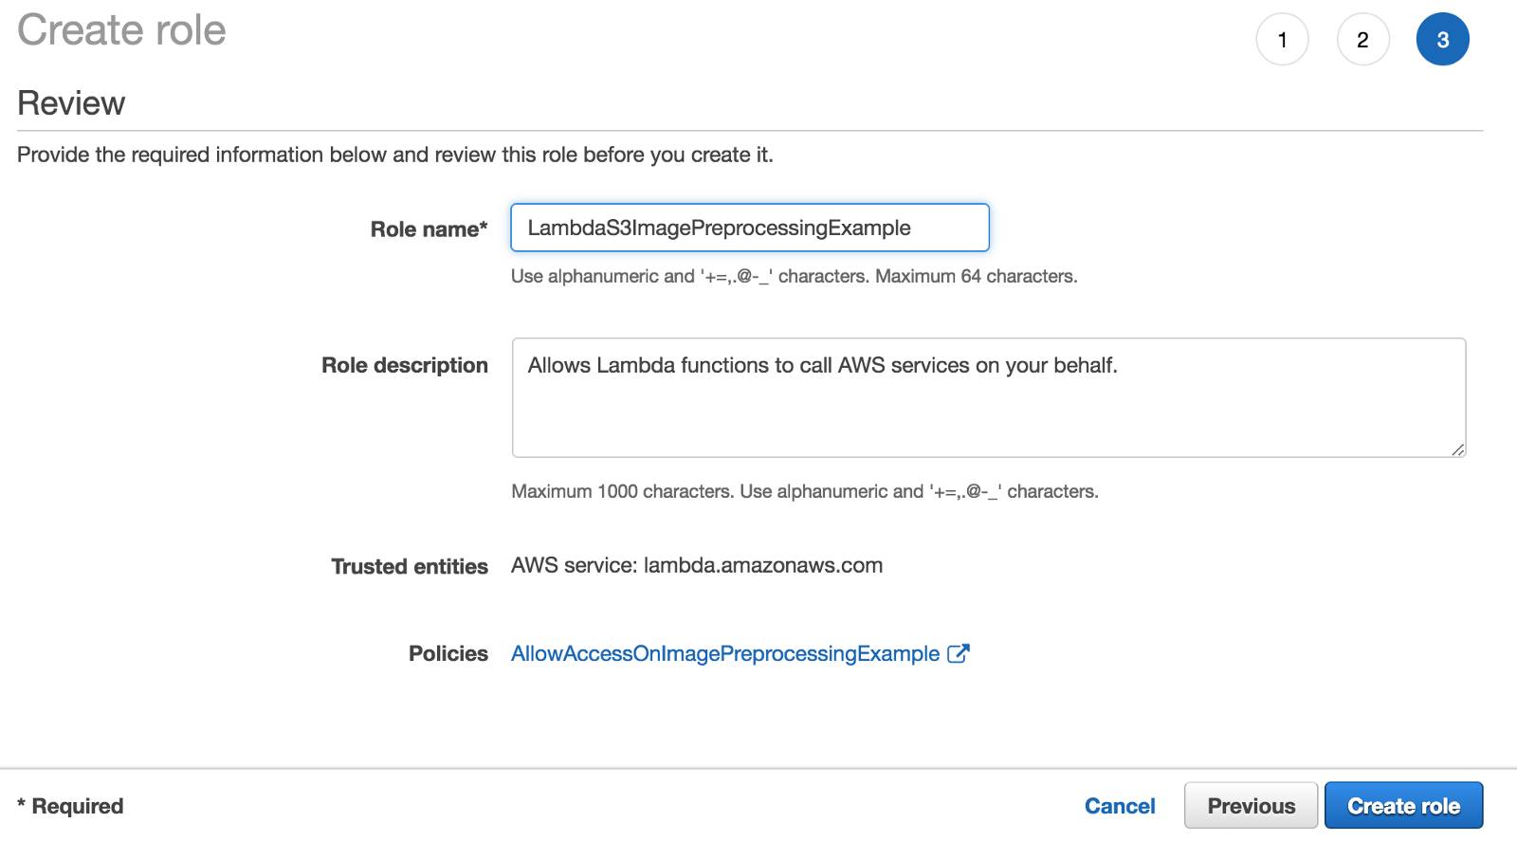Click the "Review" section heading

point(71,103)
